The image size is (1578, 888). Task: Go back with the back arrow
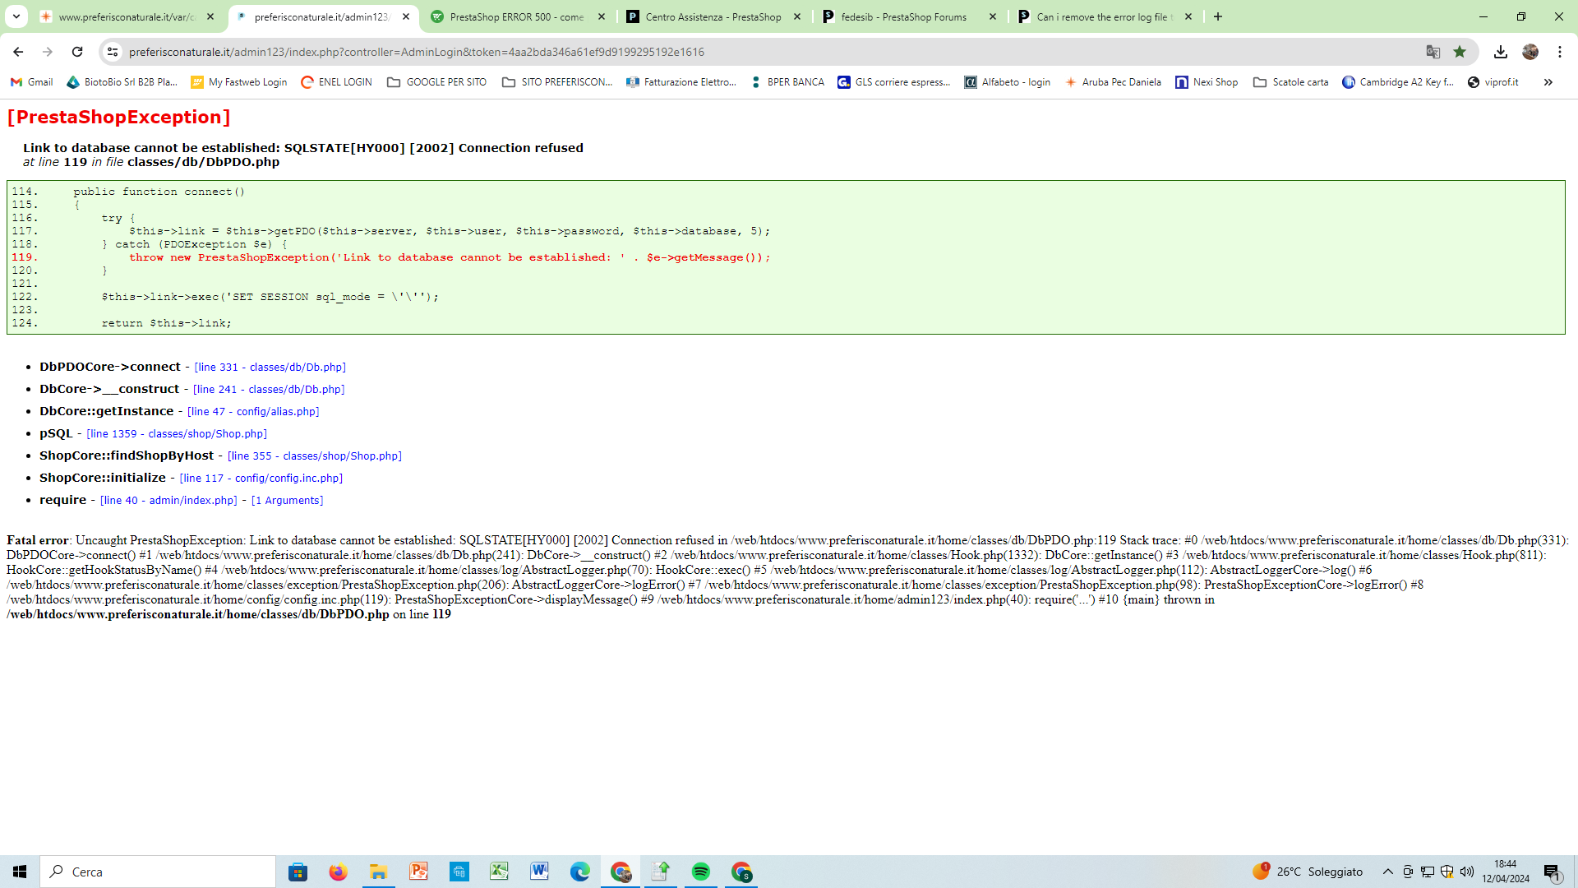tap(18, 52)
